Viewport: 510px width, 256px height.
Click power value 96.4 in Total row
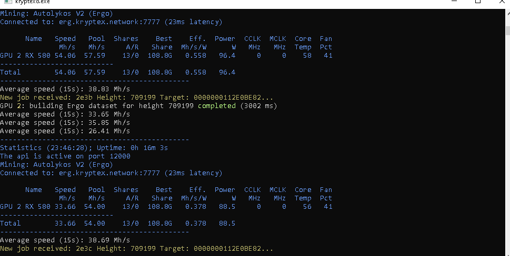[x=227, y=72]
